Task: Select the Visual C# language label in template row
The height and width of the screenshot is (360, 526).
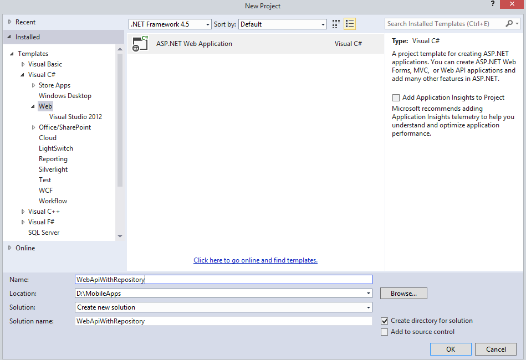Action: [x=348, y=44]
